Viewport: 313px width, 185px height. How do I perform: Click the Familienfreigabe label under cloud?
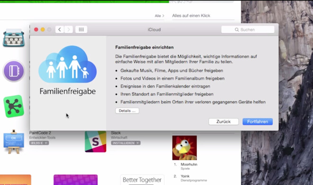click(x=67, y=92)
